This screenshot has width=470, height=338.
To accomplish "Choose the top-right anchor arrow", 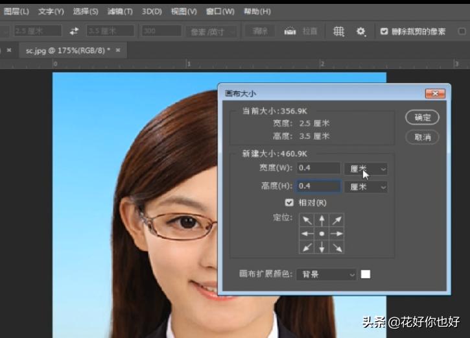I will pos(336,221).
